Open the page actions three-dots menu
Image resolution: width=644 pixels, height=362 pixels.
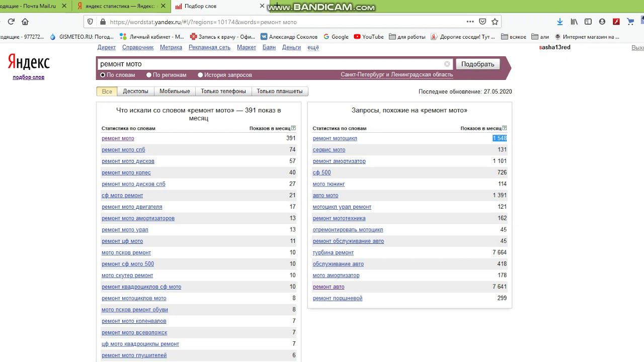pos(470,22)
